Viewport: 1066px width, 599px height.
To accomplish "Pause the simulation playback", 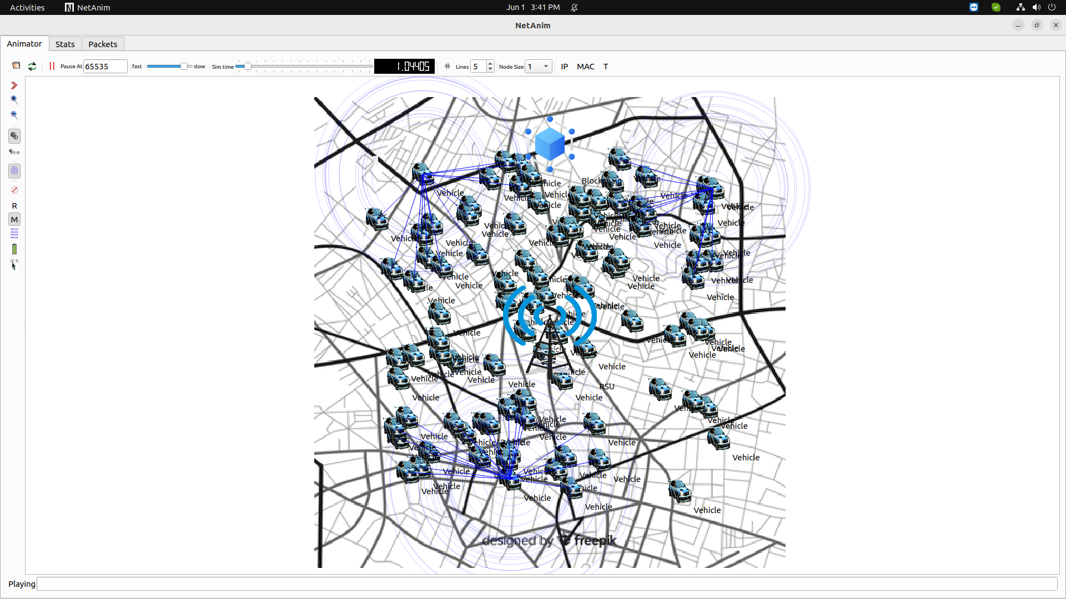I will click(52, 66).
